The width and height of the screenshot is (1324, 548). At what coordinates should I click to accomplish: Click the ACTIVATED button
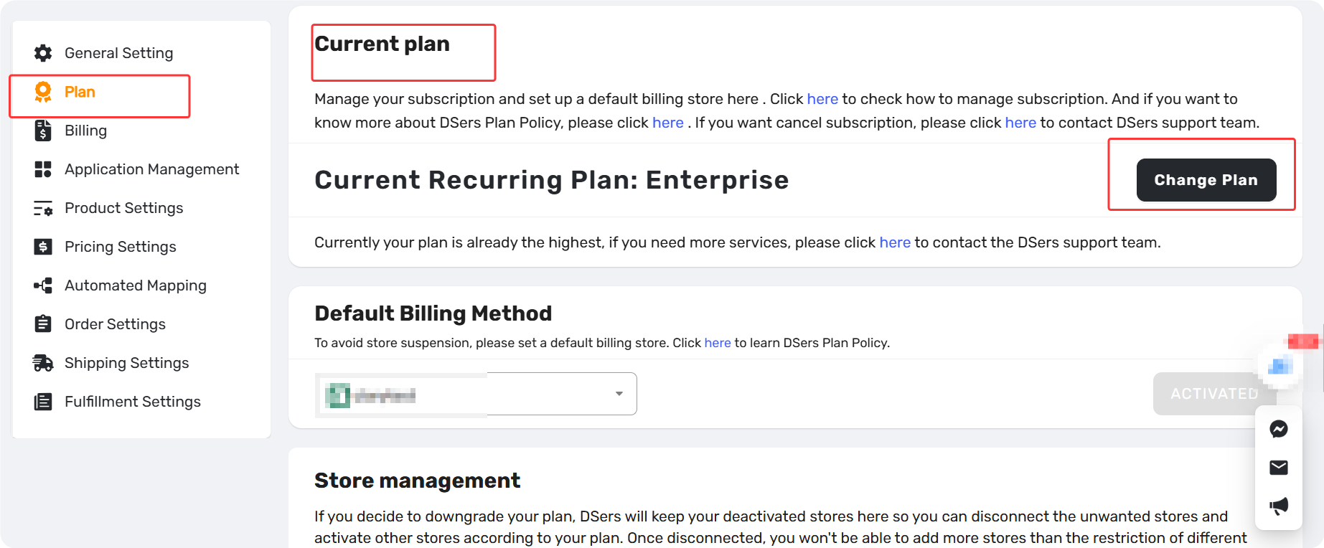click(x=1214, y=394)
